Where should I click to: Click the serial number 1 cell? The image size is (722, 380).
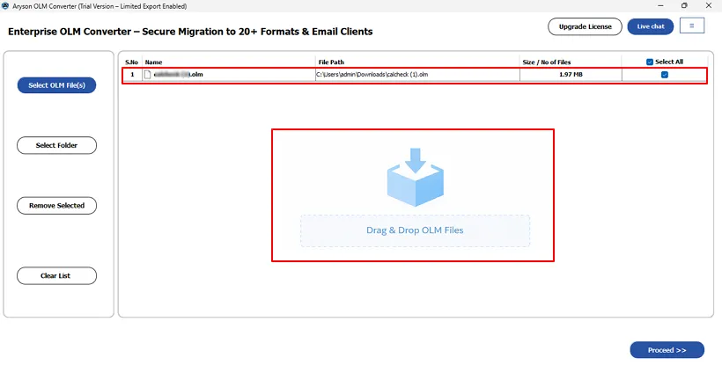132,75
